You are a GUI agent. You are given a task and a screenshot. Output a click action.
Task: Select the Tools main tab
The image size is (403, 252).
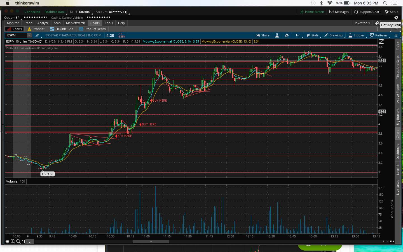[109, 23]
